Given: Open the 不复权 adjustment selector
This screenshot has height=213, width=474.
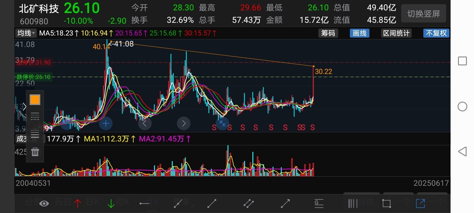Looking at the screenshot, I should point(436,33).
